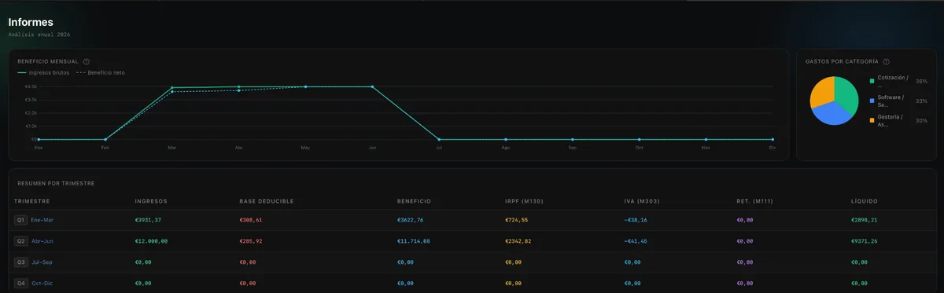Image resolution: width=944 pixels, height=293 pixels.
Task: Click the IRPF (M130) column header
Action: pos(524,201)
